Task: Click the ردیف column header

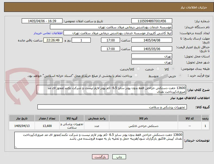Action: (205, 118)
